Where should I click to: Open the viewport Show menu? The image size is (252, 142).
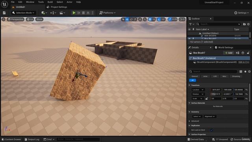tap(39, 19)
